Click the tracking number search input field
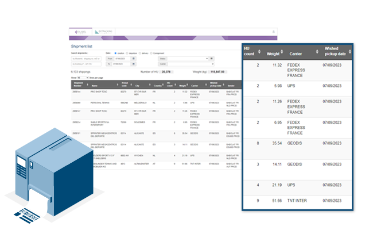 (86, 64)
